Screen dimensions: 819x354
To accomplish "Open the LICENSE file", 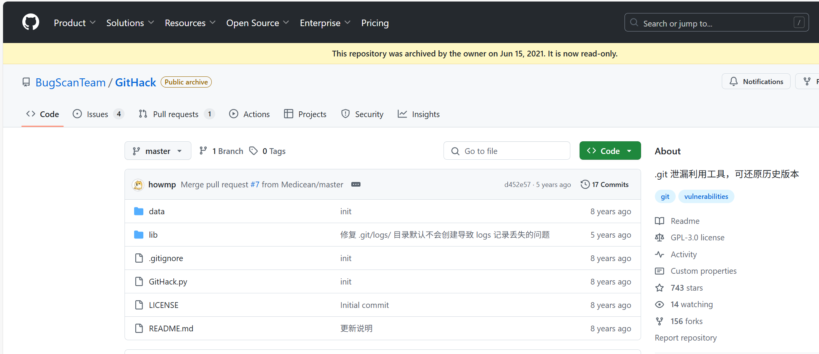I will pyautogui.click(x=164, y=305).
